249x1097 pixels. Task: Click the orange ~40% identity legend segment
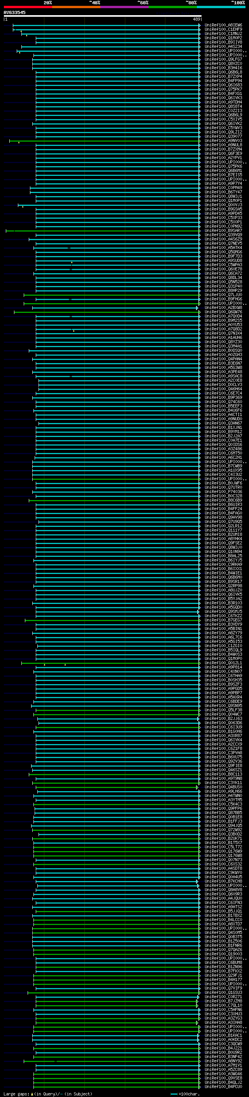pyautogui.click(x=76, y=7)
